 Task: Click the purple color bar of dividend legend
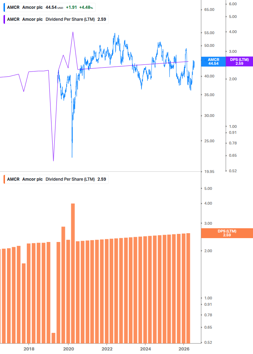(4, 19)
